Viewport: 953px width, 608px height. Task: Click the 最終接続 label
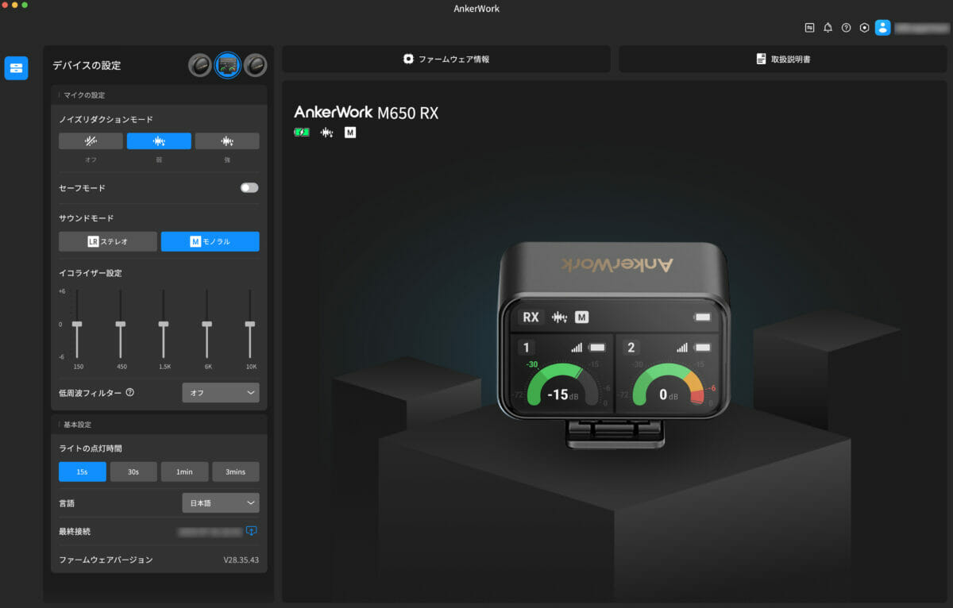click(x=75, y=531)
